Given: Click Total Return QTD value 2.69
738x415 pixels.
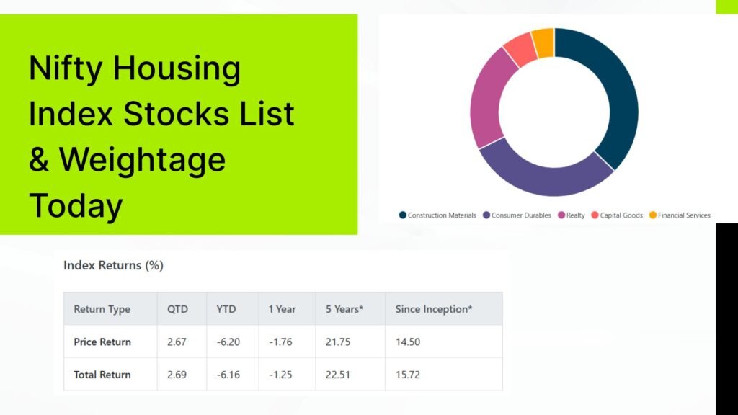Looking at the screenshot, I should pos(177,375).
